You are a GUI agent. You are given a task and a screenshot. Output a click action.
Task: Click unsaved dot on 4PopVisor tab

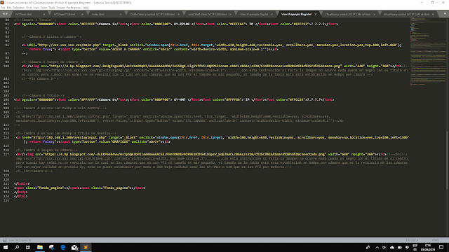pyautogui.click(x=433, y=14)
